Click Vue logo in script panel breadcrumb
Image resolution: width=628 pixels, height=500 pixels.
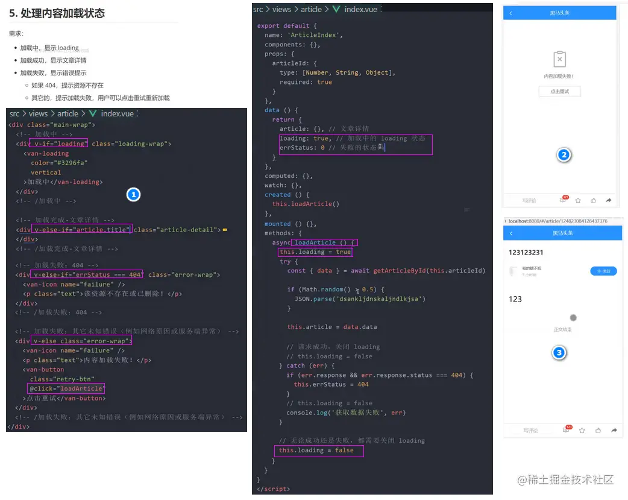click(x=336, y=9)
